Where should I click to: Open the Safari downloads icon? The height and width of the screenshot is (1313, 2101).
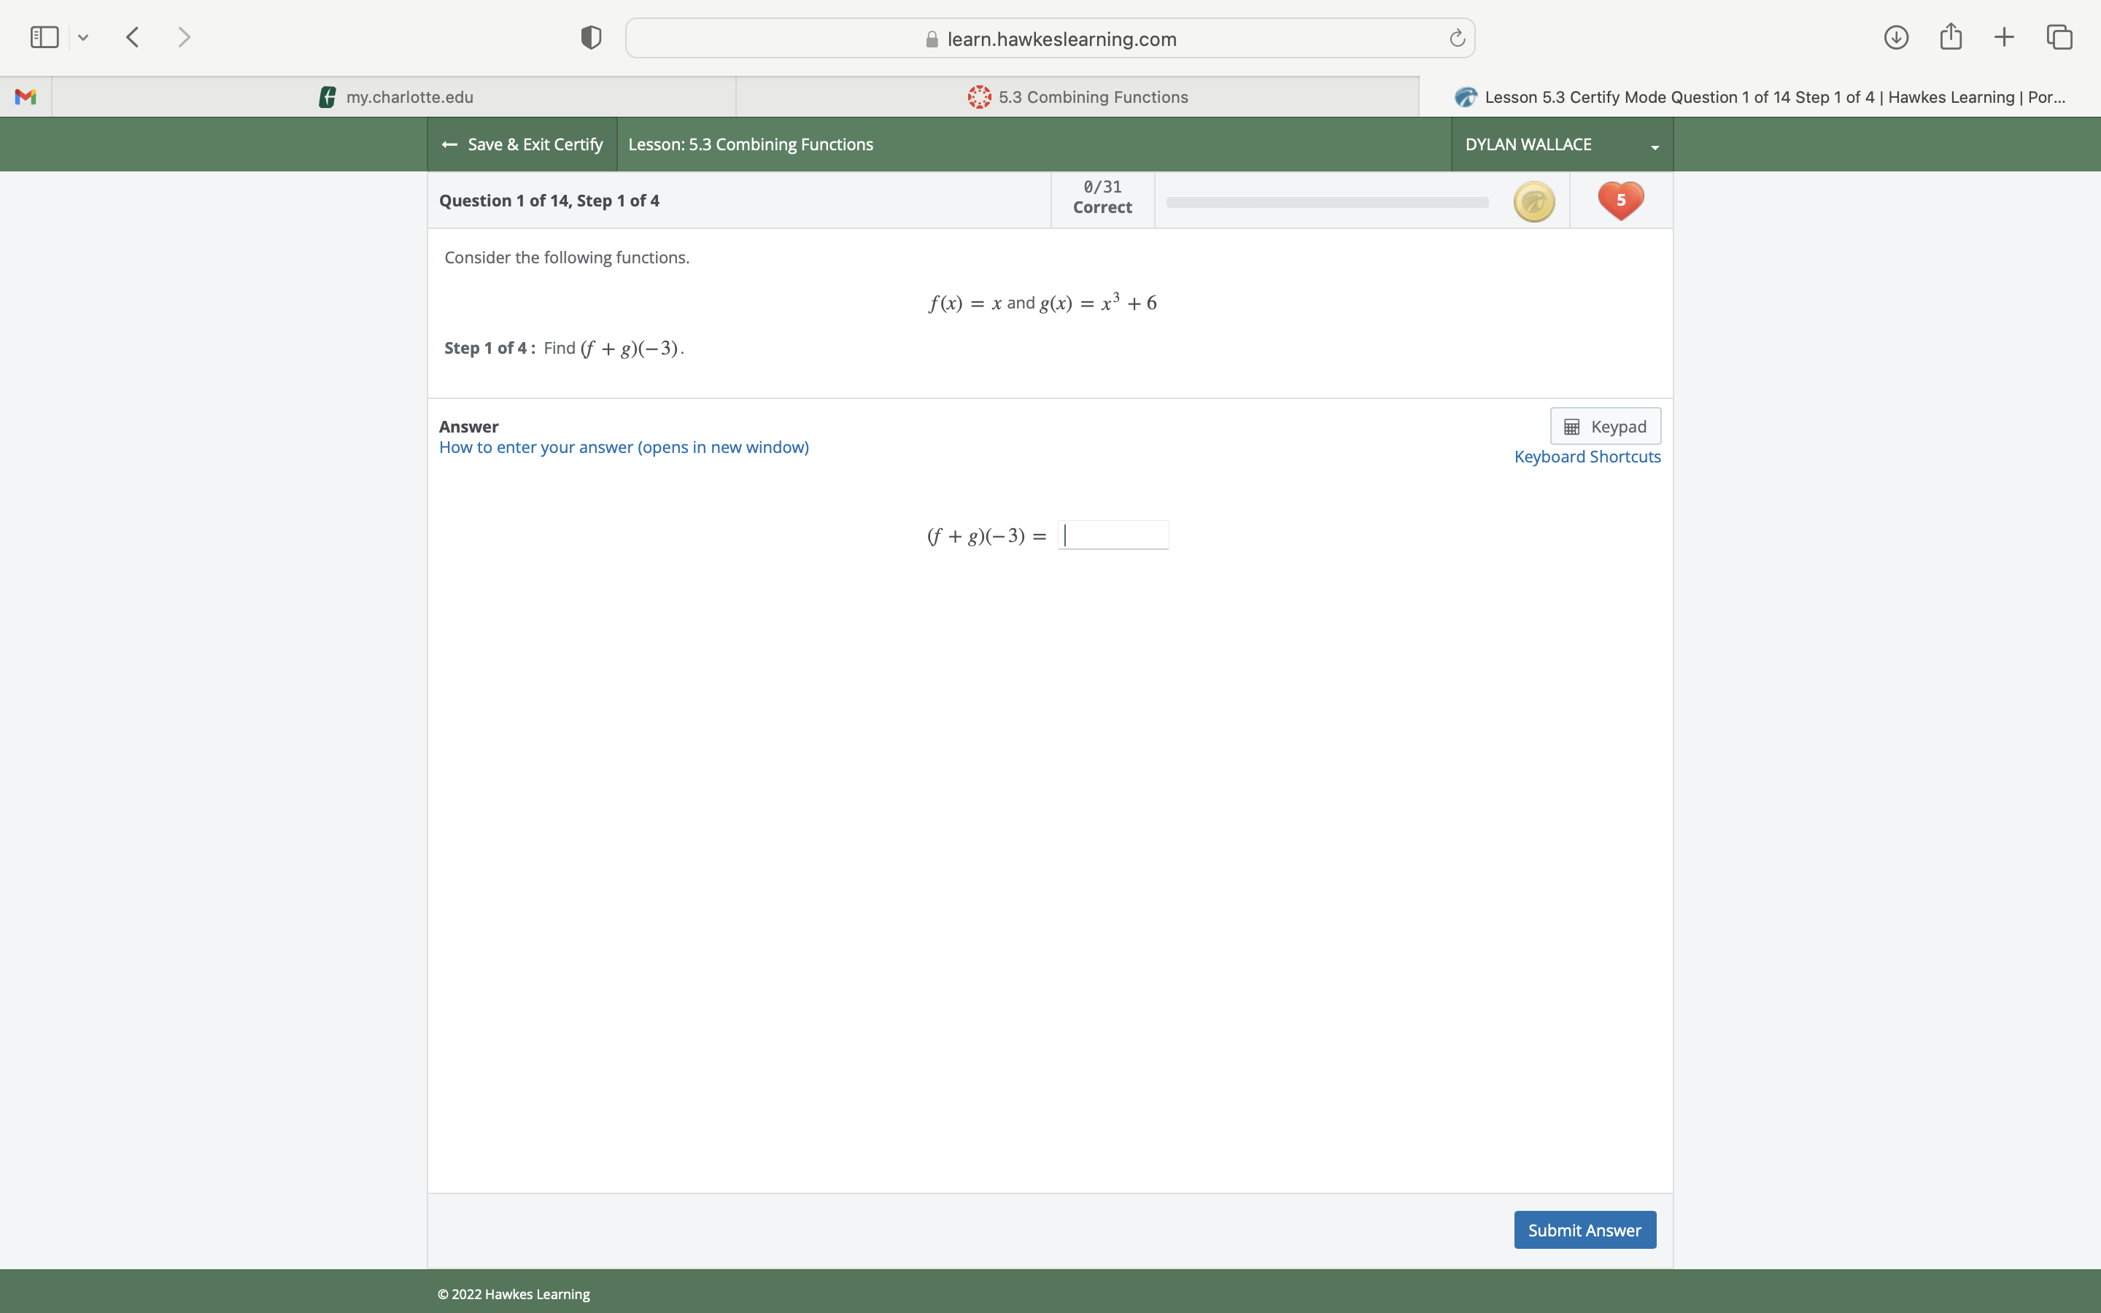click(1895, 37)
